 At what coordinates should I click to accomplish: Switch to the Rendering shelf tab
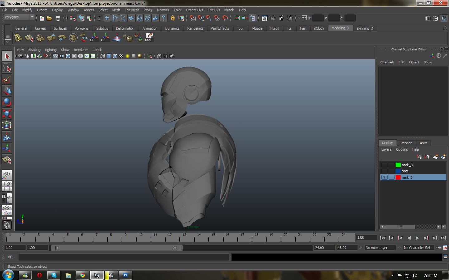(195, 28)
